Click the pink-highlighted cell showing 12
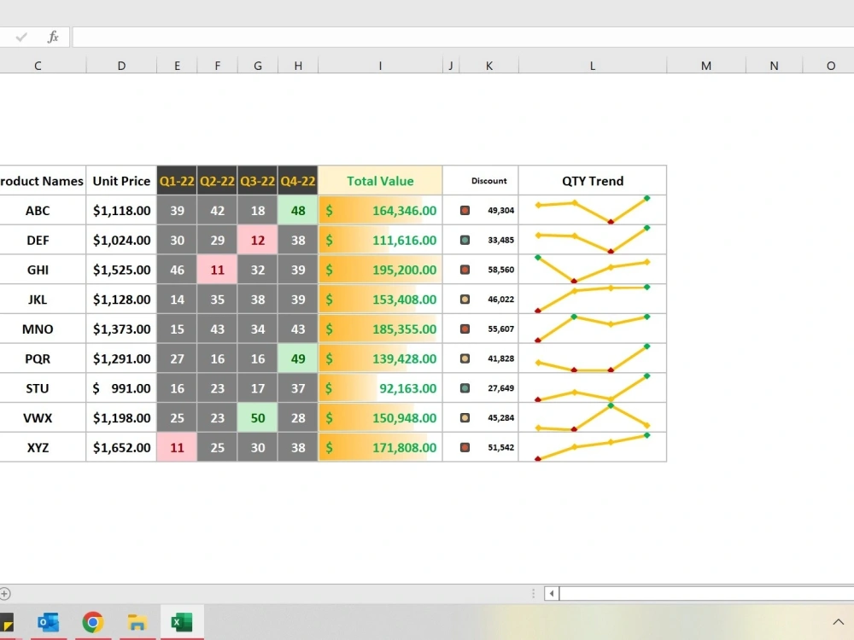Screen dimensions: 854x640 click(257, 240)
